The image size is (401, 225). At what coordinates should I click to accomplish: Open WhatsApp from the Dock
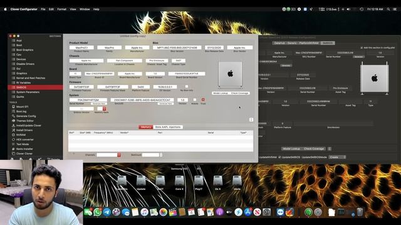(x=98, y=212)
